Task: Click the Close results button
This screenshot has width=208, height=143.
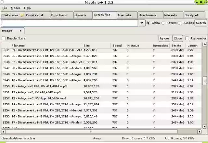Action: pos(178,38)
